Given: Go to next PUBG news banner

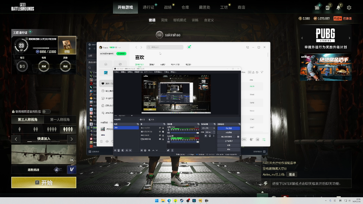Looking at the screenshot, I should [x=349, y=38].
